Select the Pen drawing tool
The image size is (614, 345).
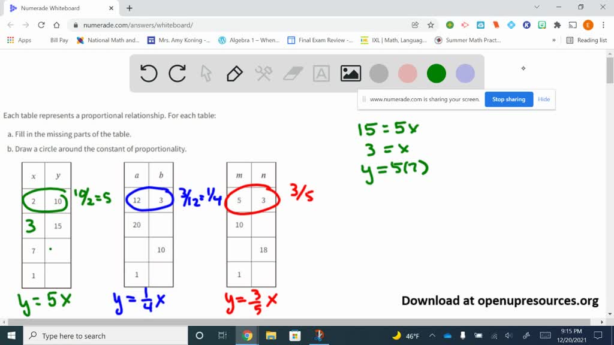[234, 73]
